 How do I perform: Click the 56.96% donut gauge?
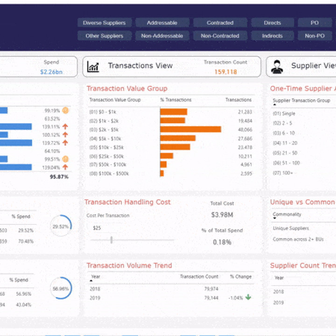[x=61, y=289]
